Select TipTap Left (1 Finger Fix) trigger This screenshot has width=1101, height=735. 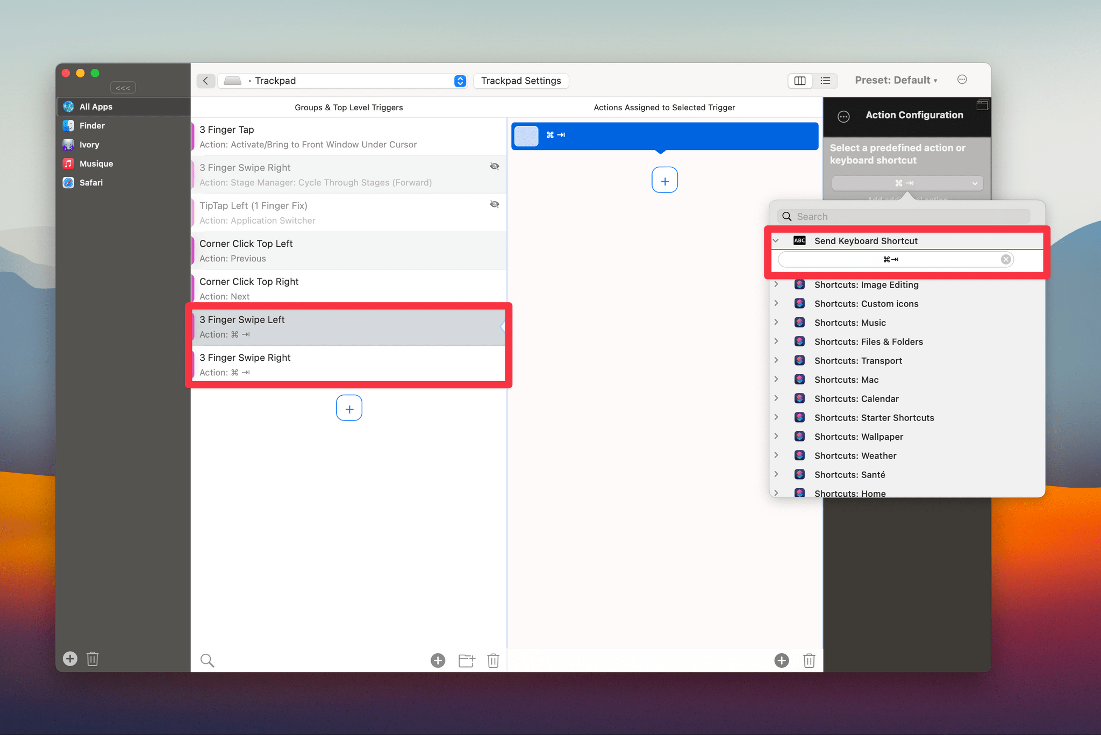pyautogui.click(x=349, y=212)
